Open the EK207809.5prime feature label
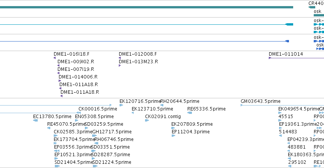The width and height of the screenshot is (324, 168). (x=192, y=124)
